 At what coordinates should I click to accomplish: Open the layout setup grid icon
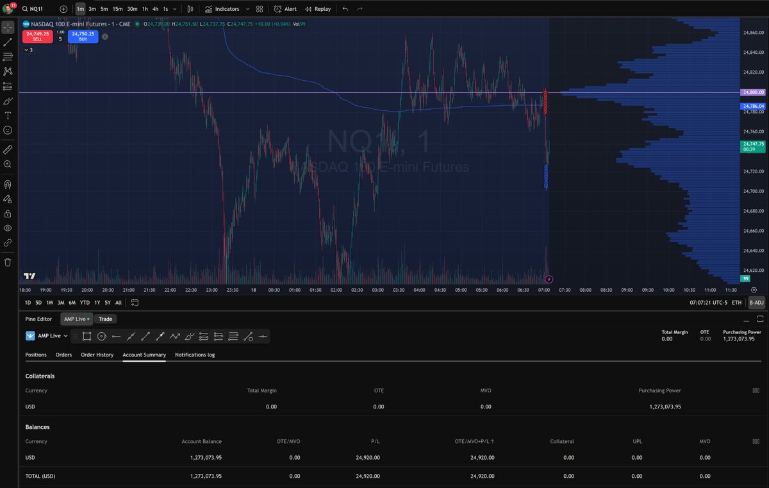coord(259,9)
